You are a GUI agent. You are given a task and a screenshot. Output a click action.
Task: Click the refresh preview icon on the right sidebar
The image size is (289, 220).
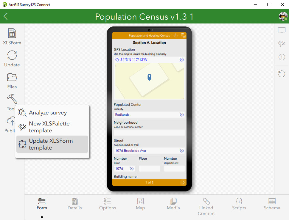pos(282,74)
